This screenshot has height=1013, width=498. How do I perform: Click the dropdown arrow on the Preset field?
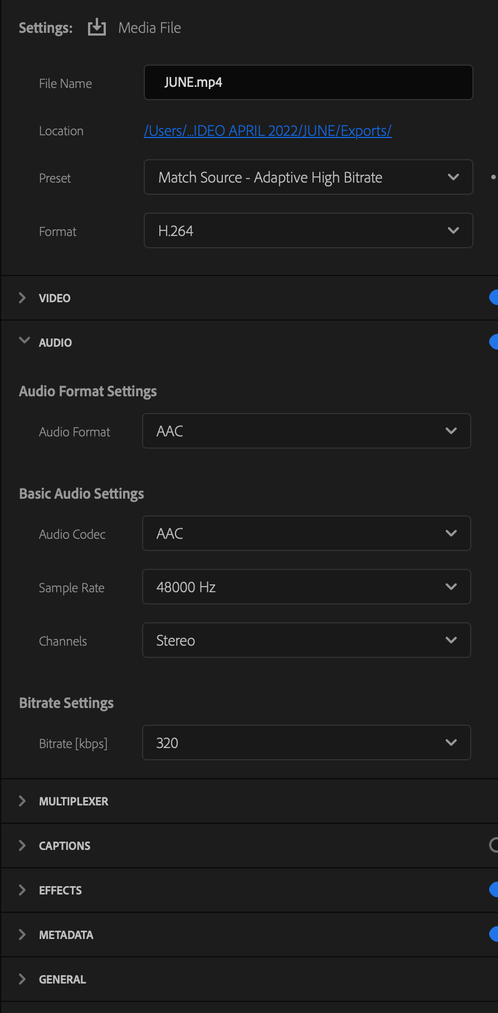click(x=452, y=177)
